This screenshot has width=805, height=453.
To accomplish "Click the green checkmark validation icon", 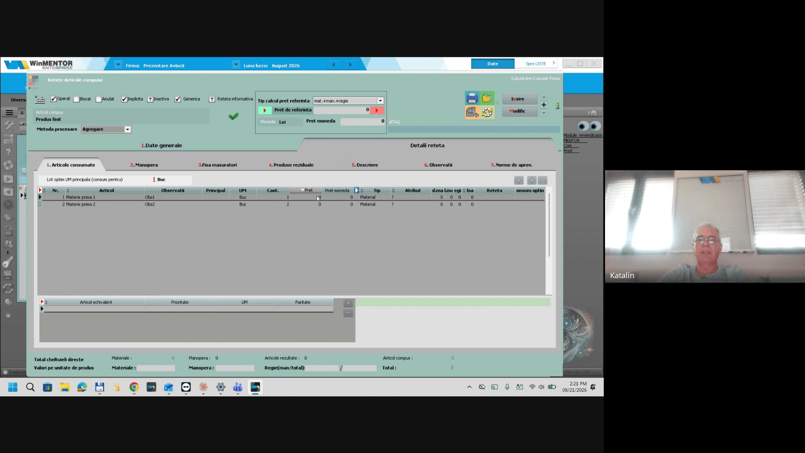I will tap(234, 116).
